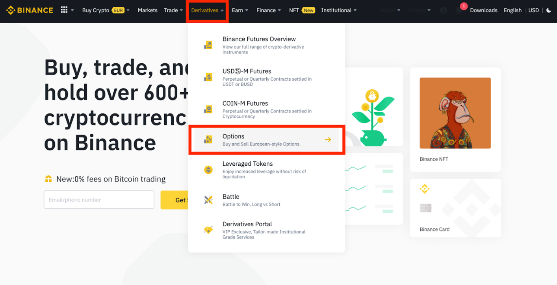Click the Bored Ape NFT image
557x285 pixels.
coord(455,113)
